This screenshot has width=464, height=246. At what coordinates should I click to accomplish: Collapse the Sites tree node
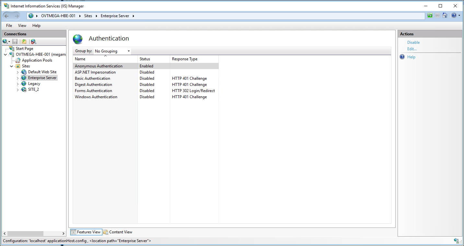tap(12, 66)
